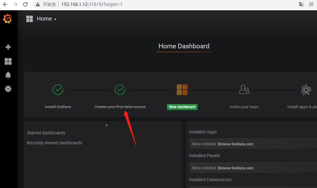Open the Alerting bell icon
Screen dimensions: 317x188
click(8, 75)
